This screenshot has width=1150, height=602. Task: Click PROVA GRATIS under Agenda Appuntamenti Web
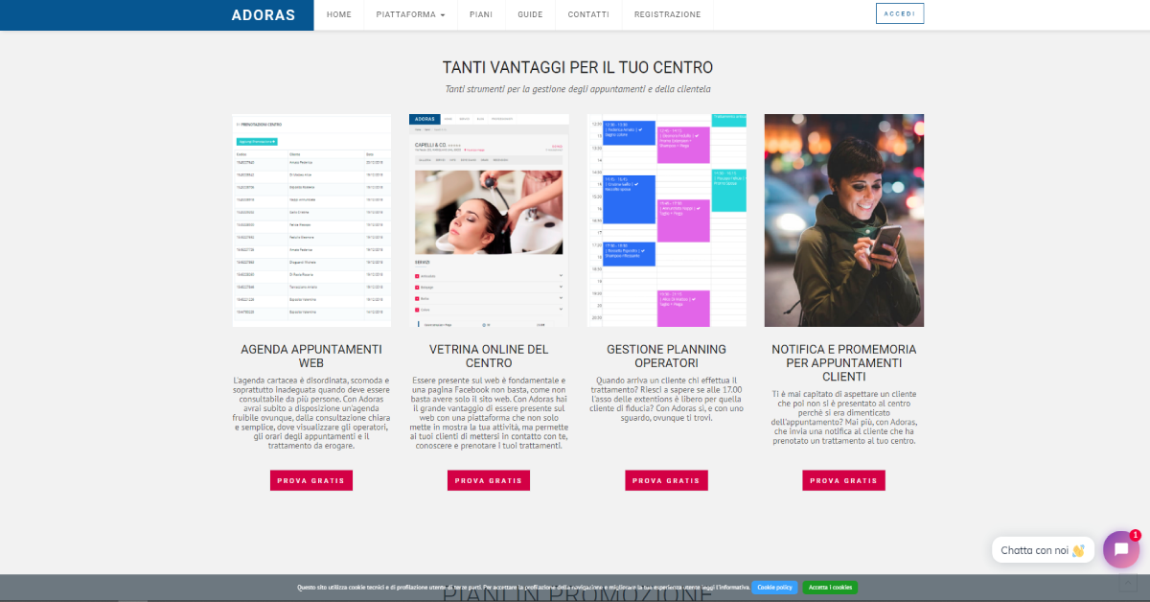(x=311, y=480)
